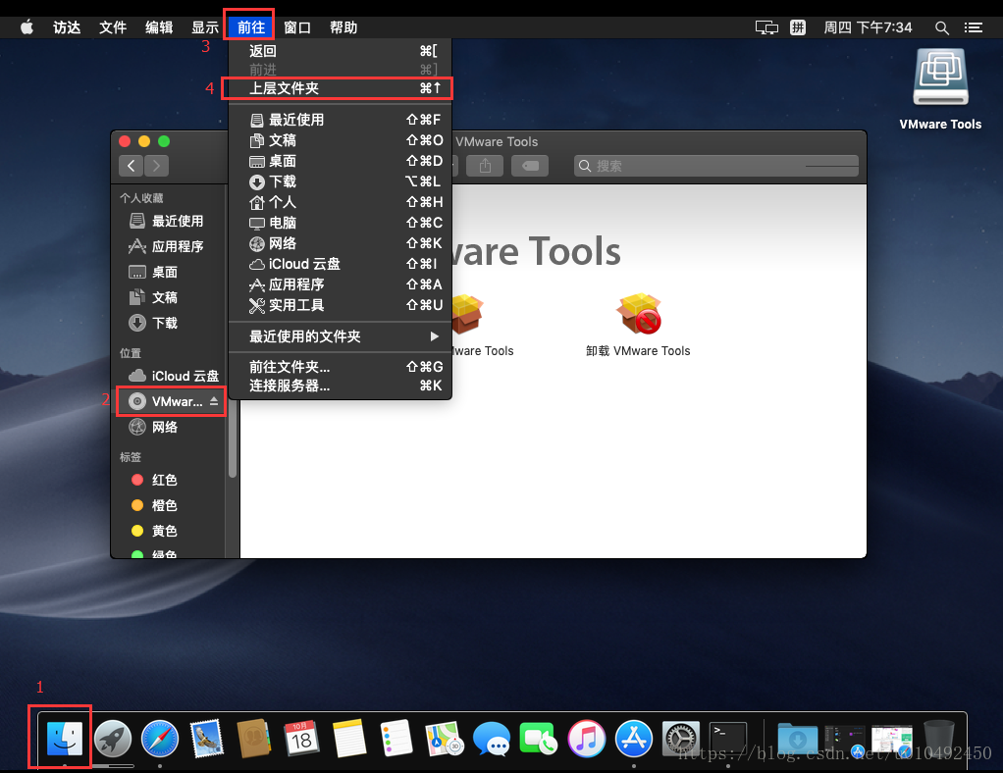Click the Finder forward arrow button

pyautogui.click(x=157, y=166)
